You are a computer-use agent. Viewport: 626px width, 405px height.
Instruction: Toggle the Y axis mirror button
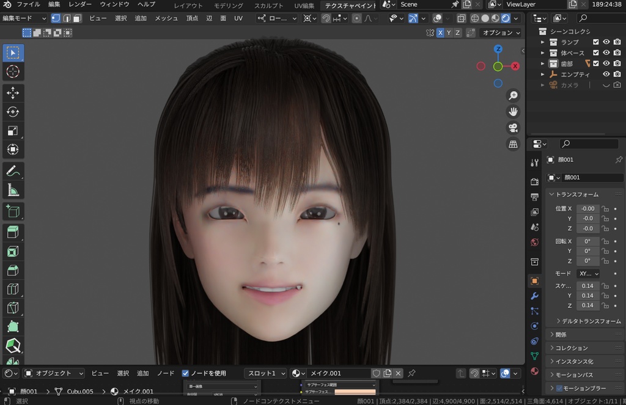[449, 33]
